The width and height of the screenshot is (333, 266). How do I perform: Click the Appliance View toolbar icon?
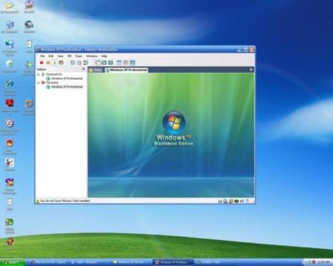click(x=126, y=63)
